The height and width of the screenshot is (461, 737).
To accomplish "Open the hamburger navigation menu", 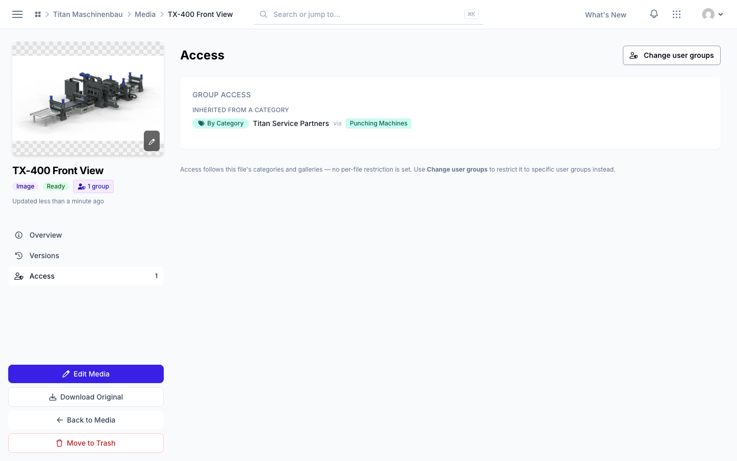I will 17,14.
